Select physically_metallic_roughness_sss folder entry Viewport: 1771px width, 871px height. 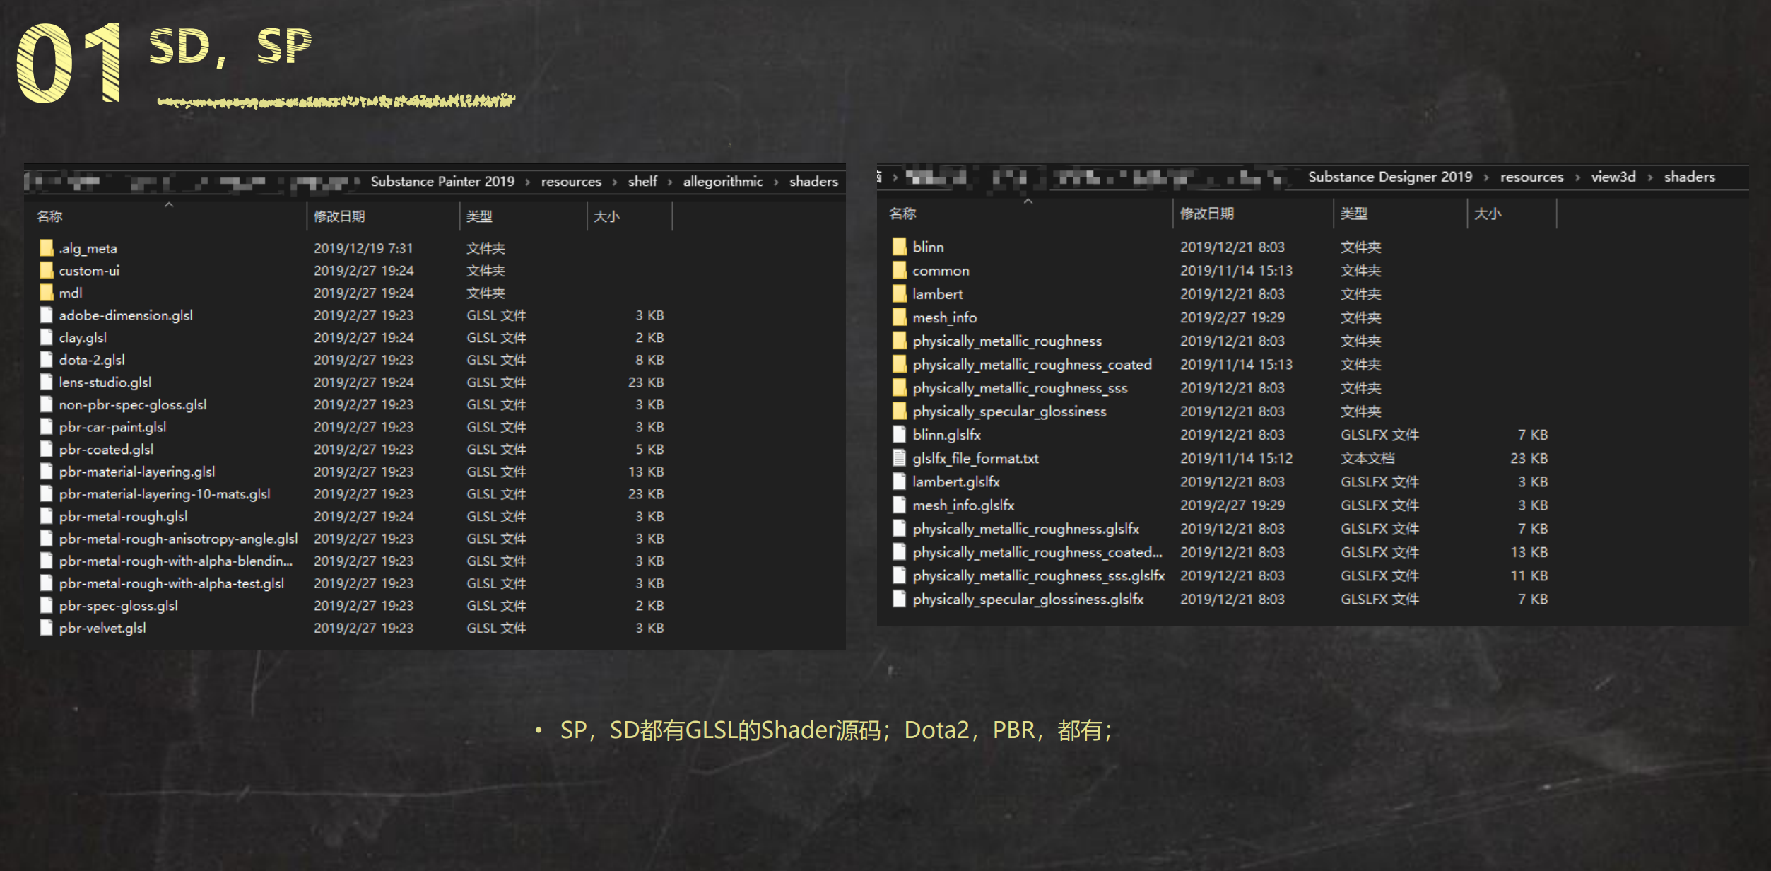1019,388
